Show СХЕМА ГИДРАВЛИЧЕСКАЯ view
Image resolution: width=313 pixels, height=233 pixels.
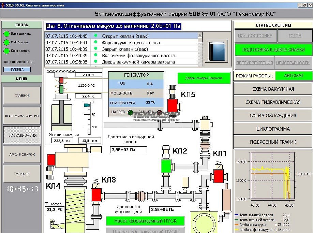coord(273,102)
